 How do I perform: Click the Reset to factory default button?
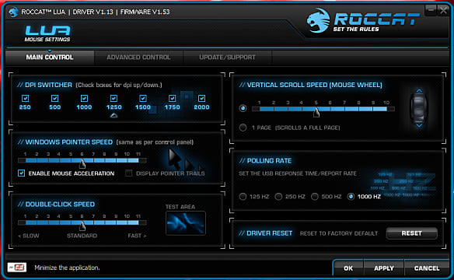tap(412, 233)
